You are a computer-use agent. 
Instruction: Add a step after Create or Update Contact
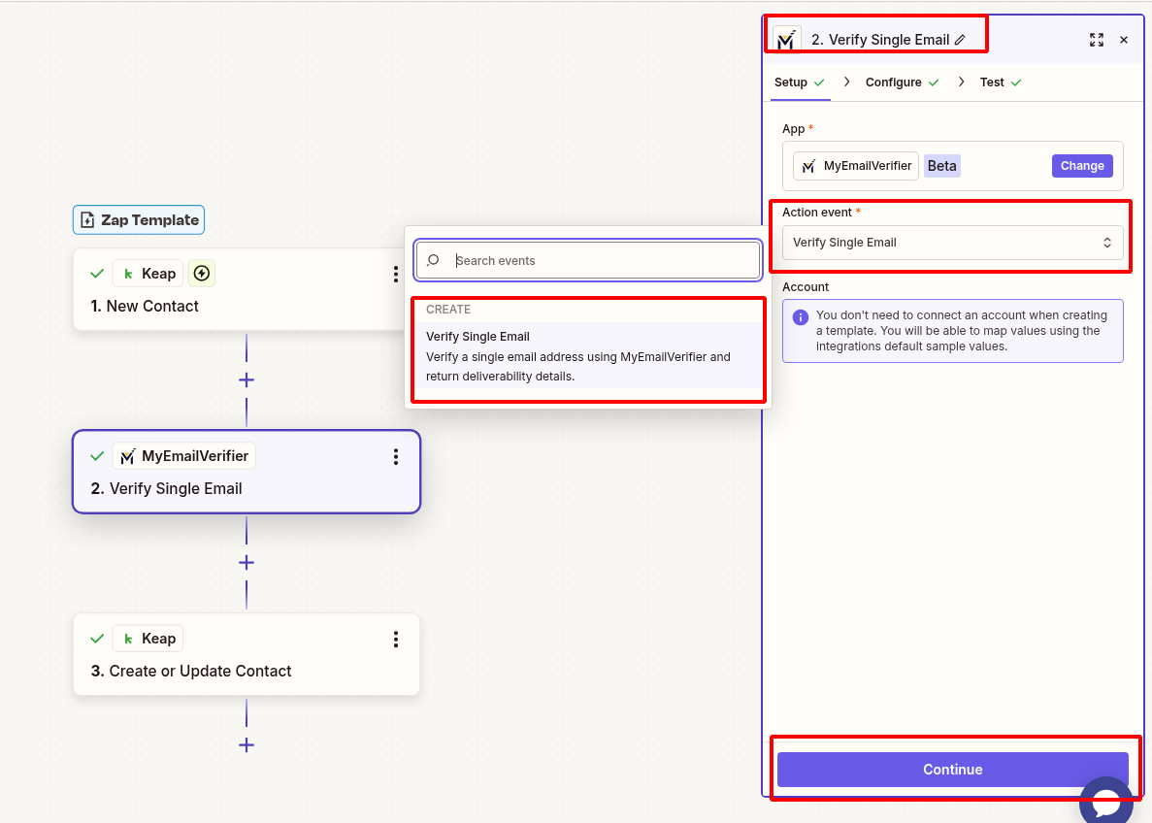pos(246,744)
